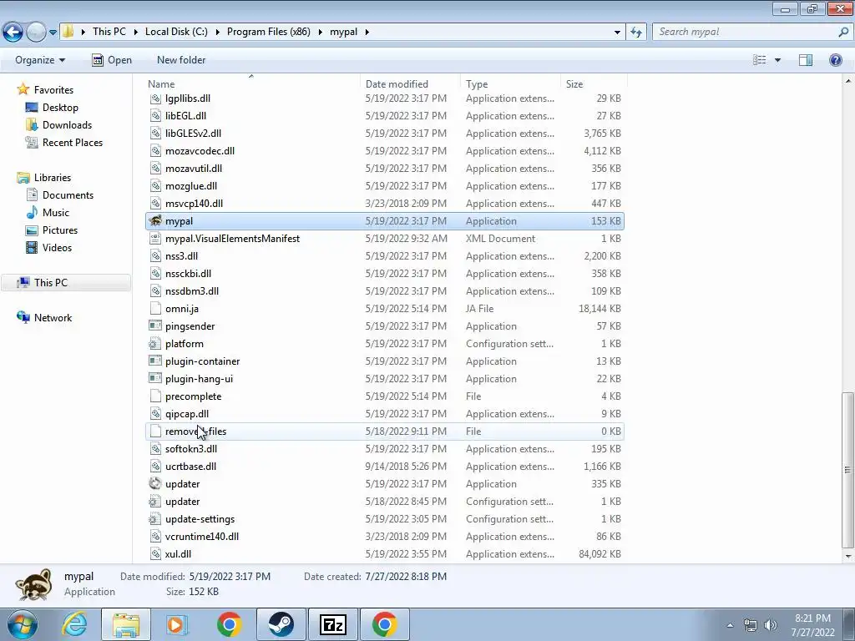Select the updater application icon
The width and height of the screenshot is (855, 641).
coord(155,483)
